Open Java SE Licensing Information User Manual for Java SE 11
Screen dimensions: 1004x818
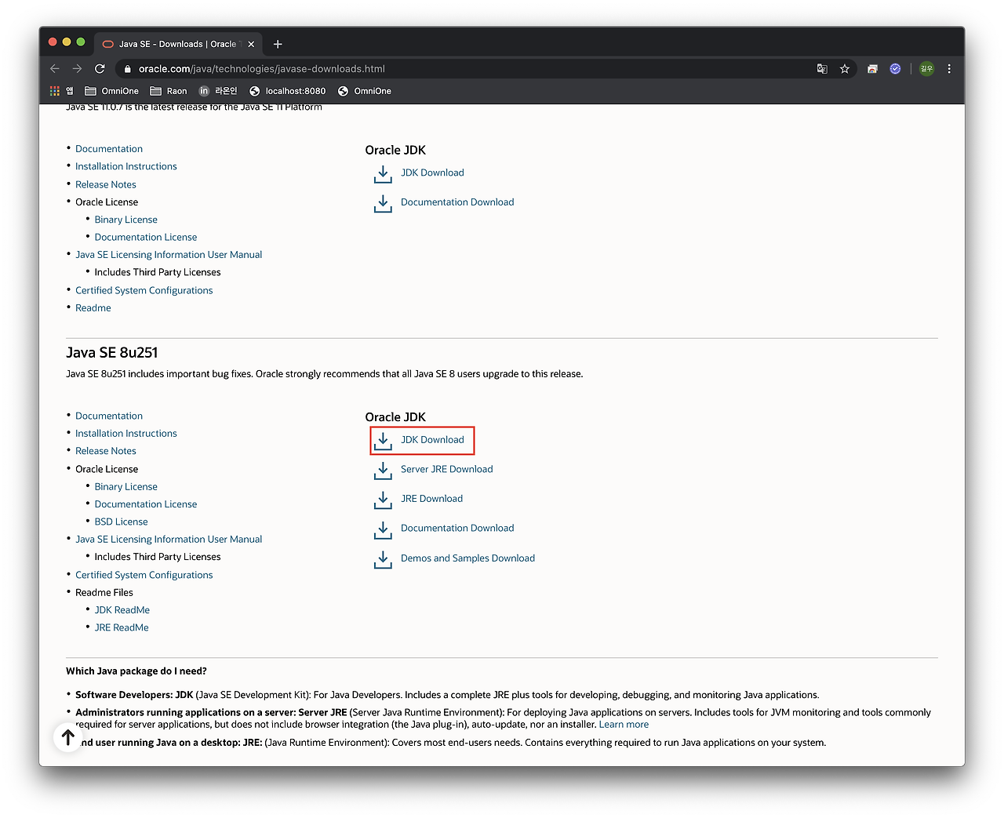[x=169, y=255]
